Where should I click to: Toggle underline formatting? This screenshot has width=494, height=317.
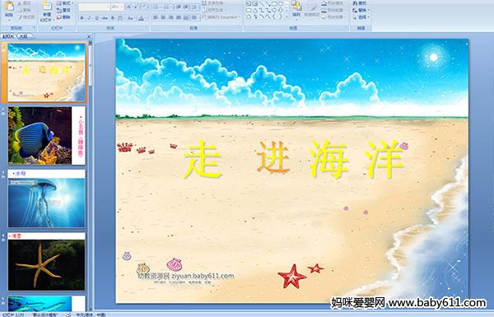point(96,18)
